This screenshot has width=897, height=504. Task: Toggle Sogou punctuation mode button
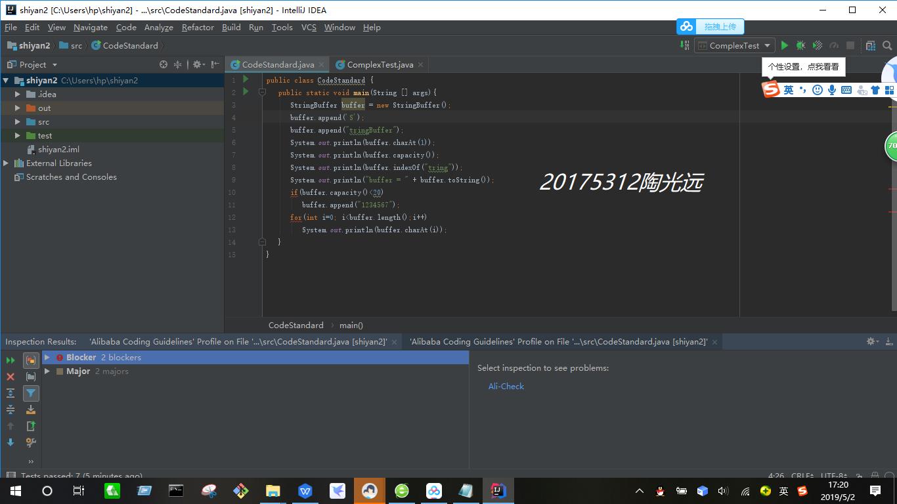pyautogui.click(x=803, y=90)
